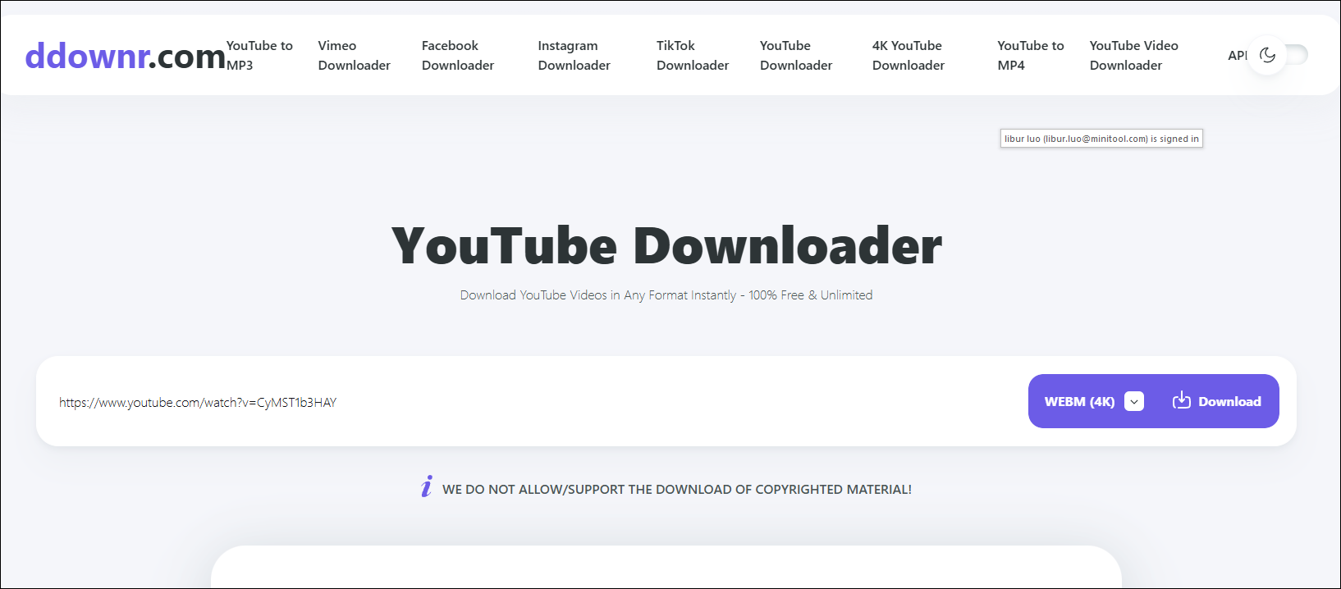Open Instagram Downloader link

pyautogui.click(x=574, y=55)
